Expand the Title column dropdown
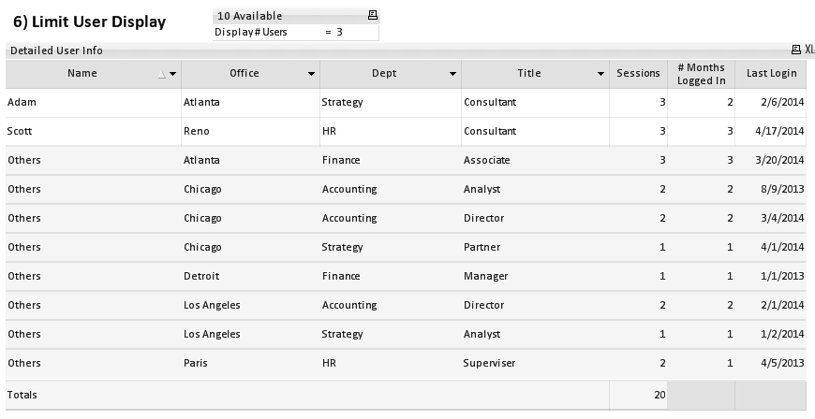815x419 pixels. click(x=600, y=74)
